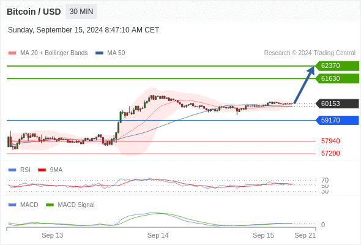Click the Sep 15 date axis label
Screen dimensions: 361x245
tap(263, 235)
